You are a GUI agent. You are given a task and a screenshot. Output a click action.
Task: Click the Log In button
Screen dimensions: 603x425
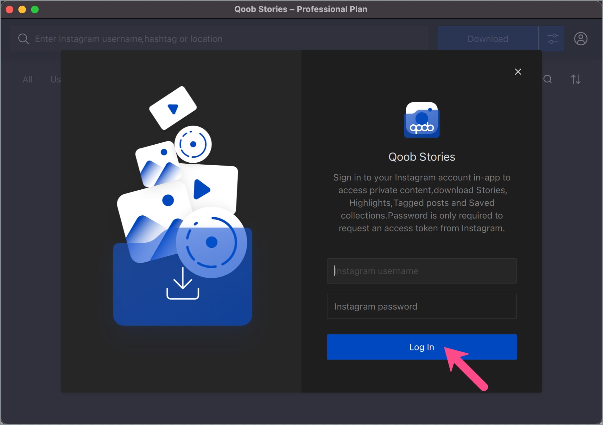click(422, 347)
